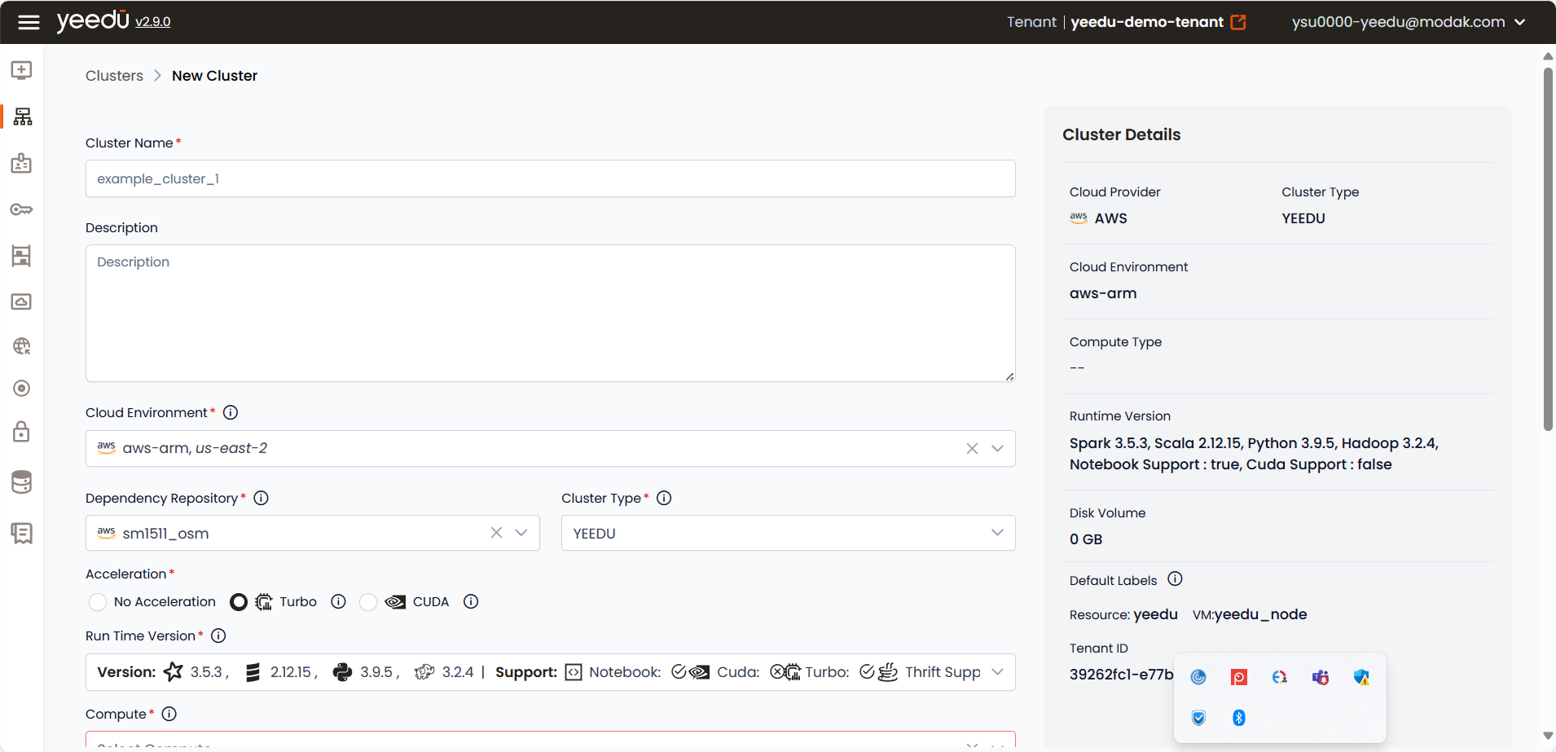Click the New Cluster breadcrumb
The image size is (1556, 752).
[214, 76]
